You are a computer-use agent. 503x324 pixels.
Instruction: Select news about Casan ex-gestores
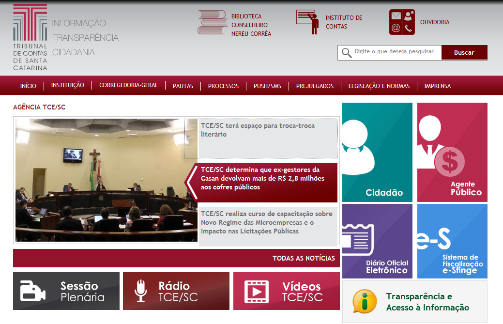[268, 182]
